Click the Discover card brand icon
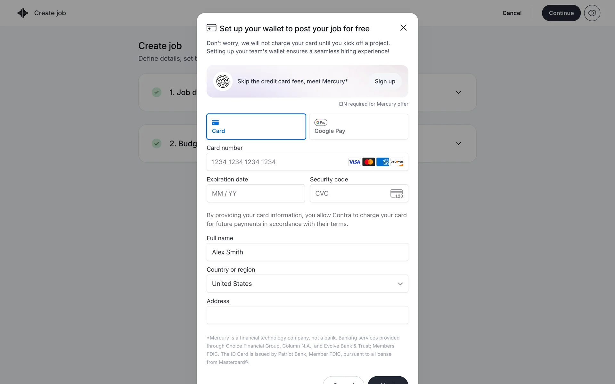The height and width of the screenshot is (384, 615). click(397, 162)
